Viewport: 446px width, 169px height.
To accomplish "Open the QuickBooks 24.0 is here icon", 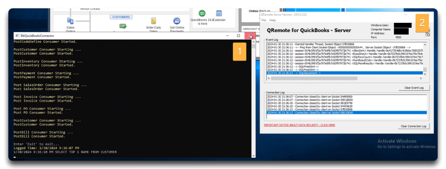I will pos(202,13).
